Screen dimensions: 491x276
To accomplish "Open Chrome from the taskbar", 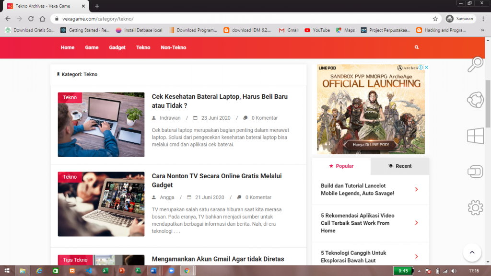I will 187,270.
